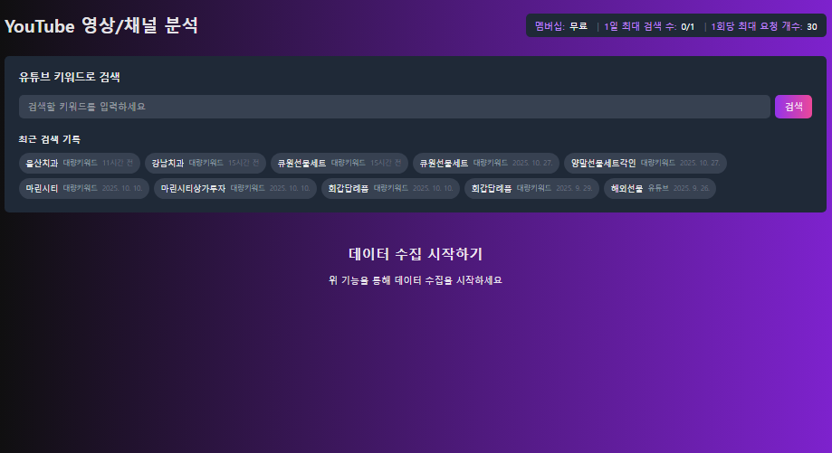Select the 명절선물세트각인 history chip
The height and width of the screenshot is (453, 832).
(645, 164)
